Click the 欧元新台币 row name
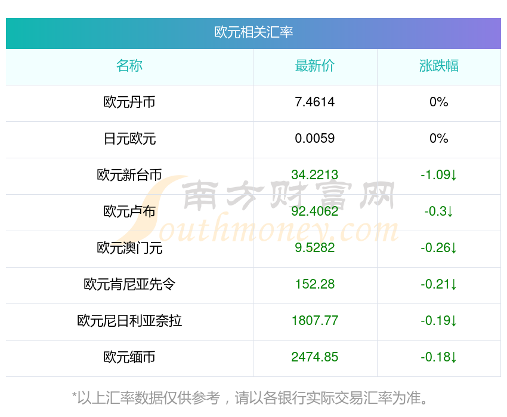 pos(129,175)
